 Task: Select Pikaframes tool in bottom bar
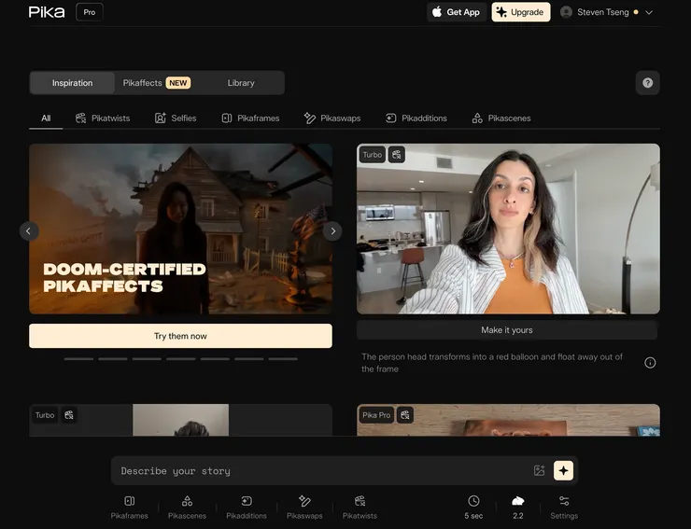click(129, 508)
